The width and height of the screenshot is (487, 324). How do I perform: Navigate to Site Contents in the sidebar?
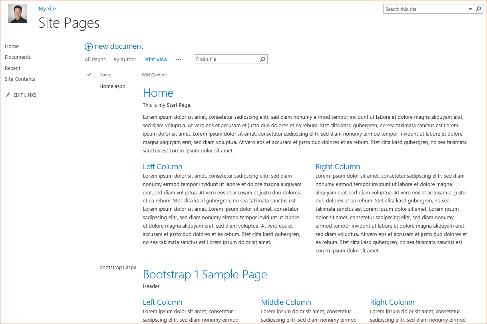20,79
